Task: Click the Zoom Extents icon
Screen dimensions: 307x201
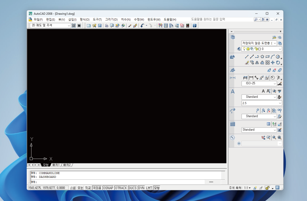Action: click(279, 138)
